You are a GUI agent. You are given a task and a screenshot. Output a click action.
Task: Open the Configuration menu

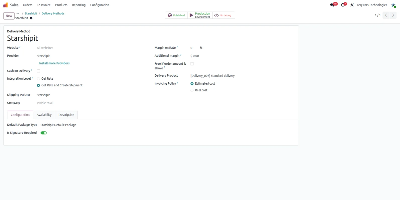(100, 5)
